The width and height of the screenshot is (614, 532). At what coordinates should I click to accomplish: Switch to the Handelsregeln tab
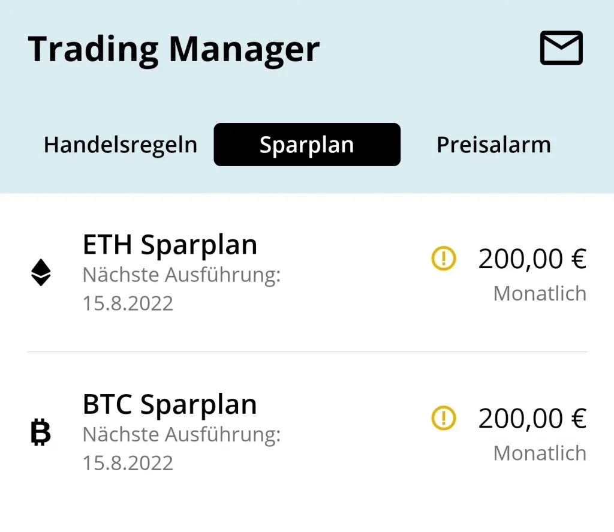(x=121, y=145)
